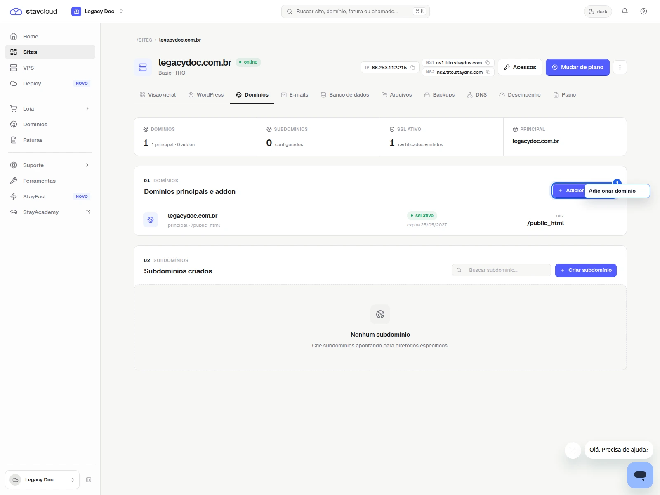Open the help question mark icon

643,12
